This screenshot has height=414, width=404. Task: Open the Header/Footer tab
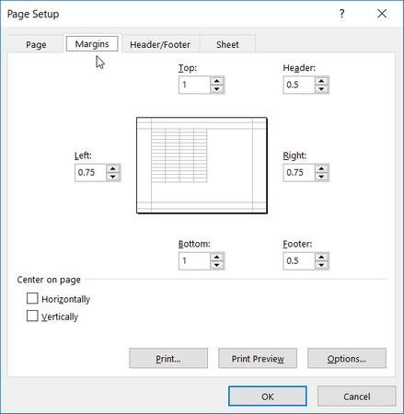[160, 44]
